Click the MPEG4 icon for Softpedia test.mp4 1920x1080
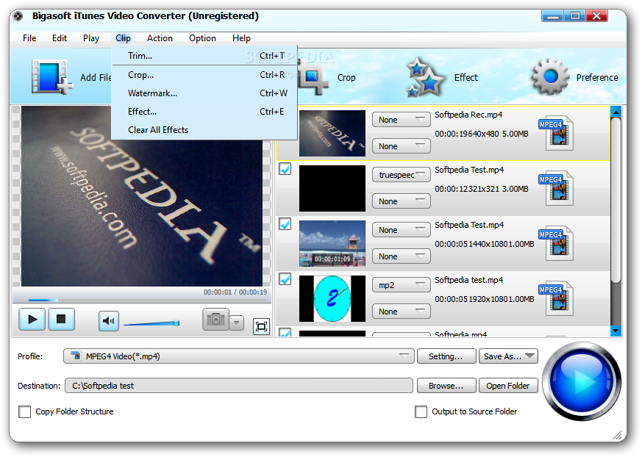The height and width of the screenshot is (457, 642). click(556, 298)
